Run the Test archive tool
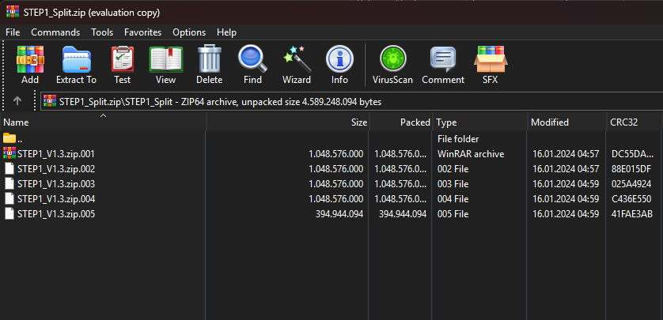This screenshot has width=663, height=320. click(122, 64)
